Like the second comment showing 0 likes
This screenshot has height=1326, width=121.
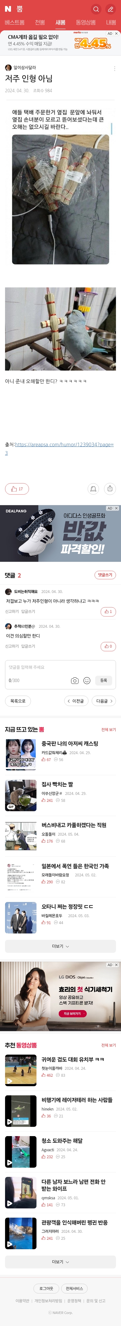pyautogui.click(x=108, y=646)
